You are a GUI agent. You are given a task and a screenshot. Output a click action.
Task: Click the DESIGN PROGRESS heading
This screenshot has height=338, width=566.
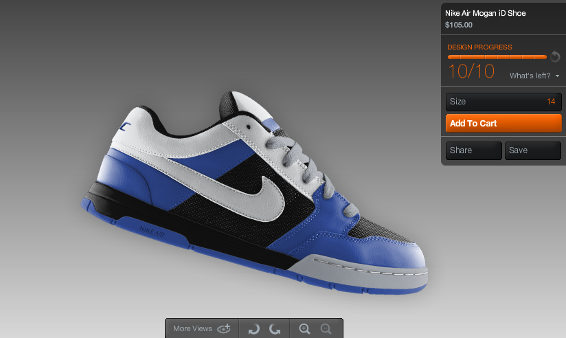pyautogui.click(x=479, y=47)
